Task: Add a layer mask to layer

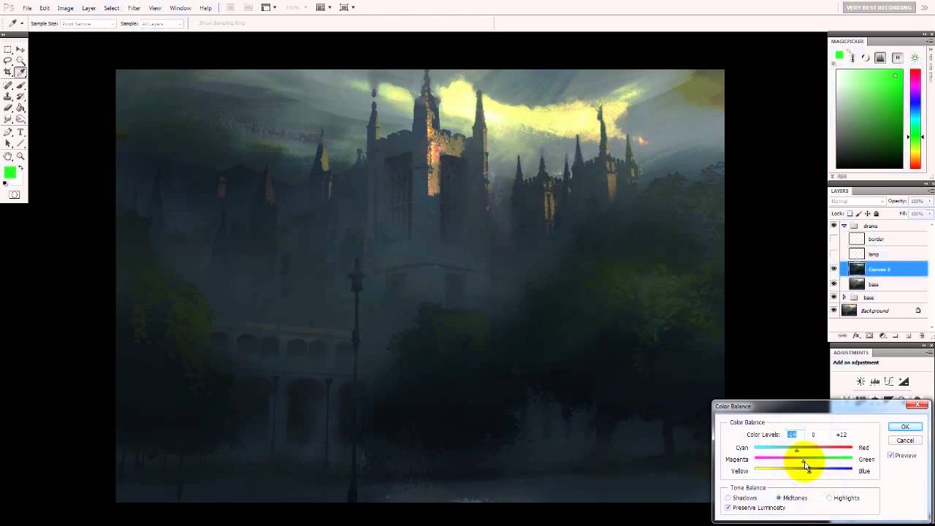Action: tap(869, 336)
